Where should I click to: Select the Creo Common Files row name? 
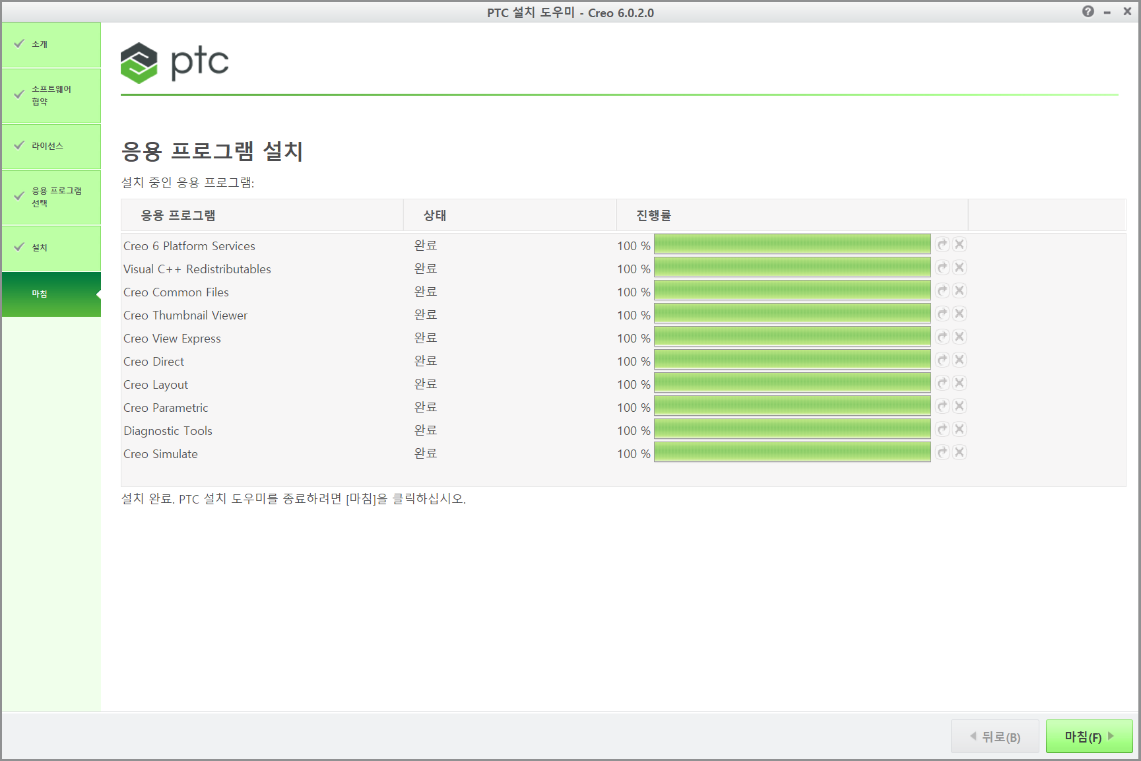coord(176,292)
